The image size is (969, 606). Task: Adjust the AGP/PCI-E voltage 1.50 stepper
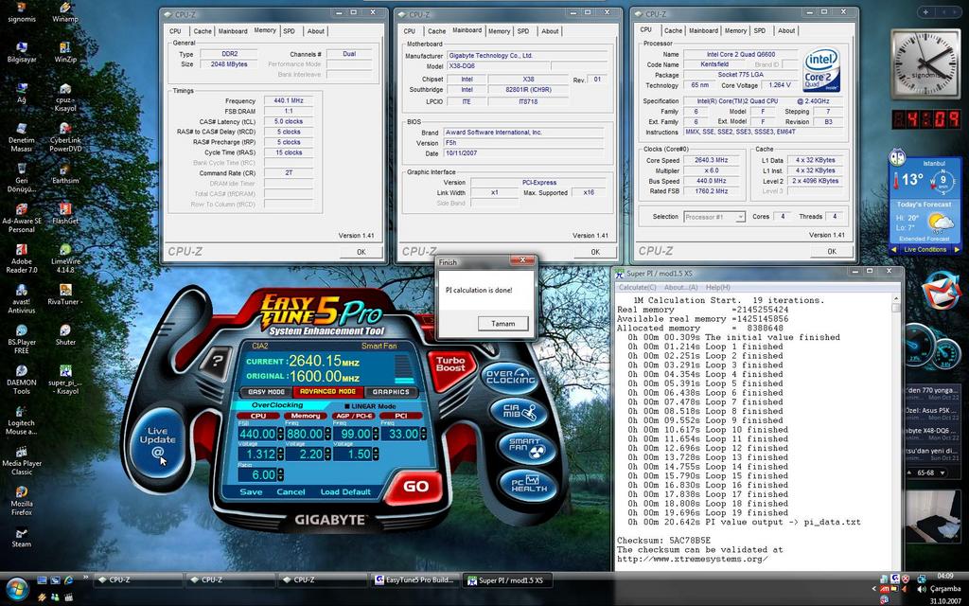(375, 454)
